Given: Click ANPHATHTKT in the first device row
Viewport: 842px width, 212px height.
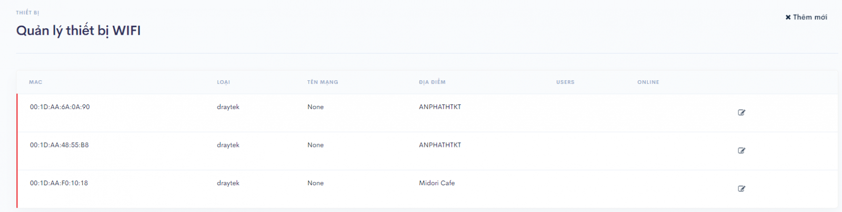Looking at the screenshot, I should (440, 107).
